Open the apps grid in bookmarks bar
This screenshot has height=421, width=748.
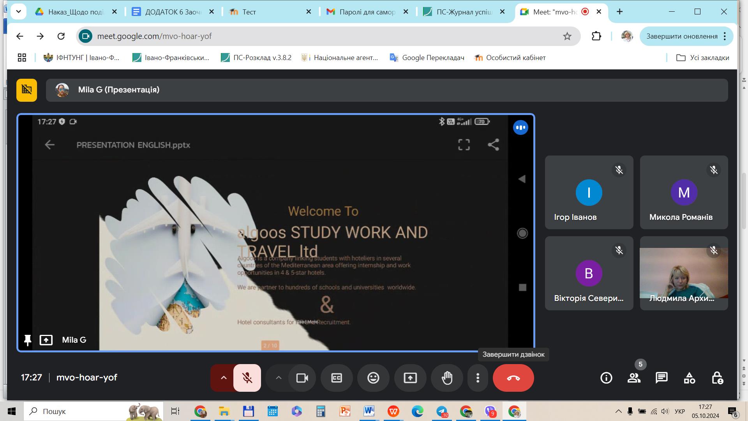click(x=22, y=58)
